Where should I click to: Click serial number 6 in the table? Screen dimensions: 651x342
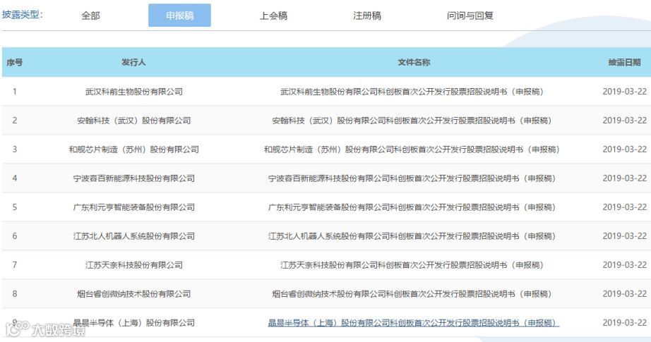pos(15,236)
